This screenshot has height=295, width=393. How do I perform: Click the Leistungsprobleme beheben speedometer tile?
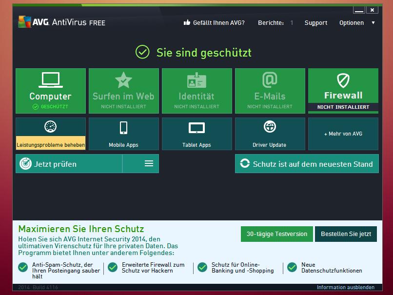coord(51,134)
